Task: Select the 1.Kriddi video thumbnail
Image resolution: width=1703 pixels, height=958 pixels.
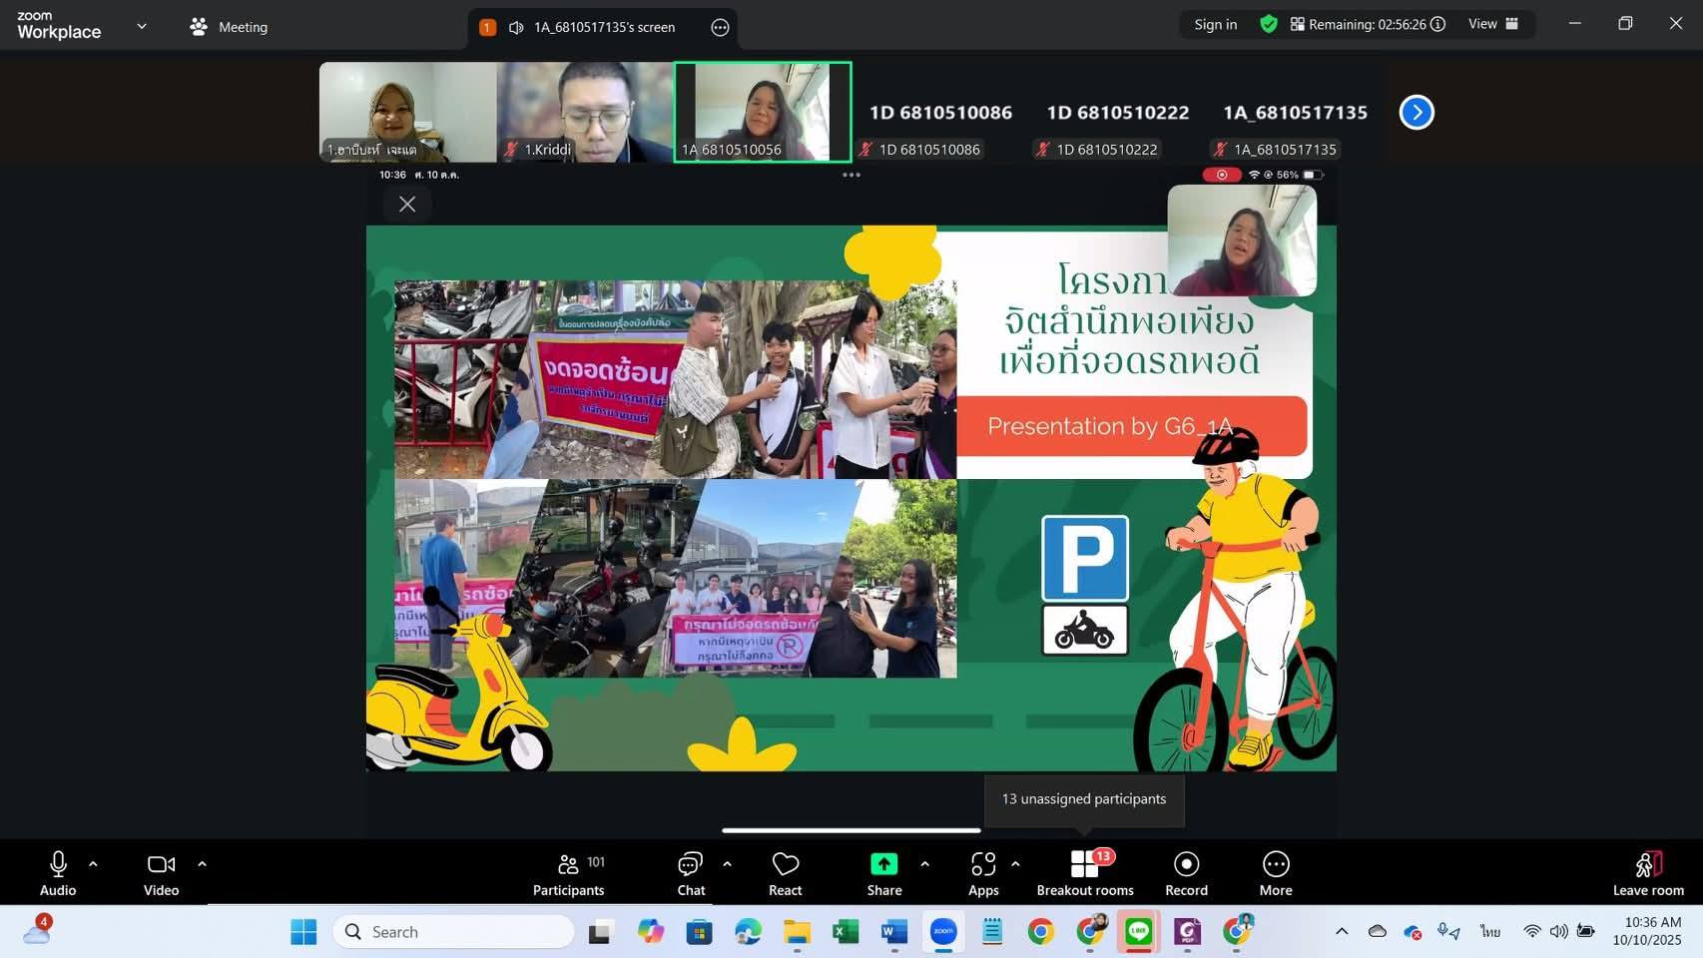Action: click(x=585, y=112)
